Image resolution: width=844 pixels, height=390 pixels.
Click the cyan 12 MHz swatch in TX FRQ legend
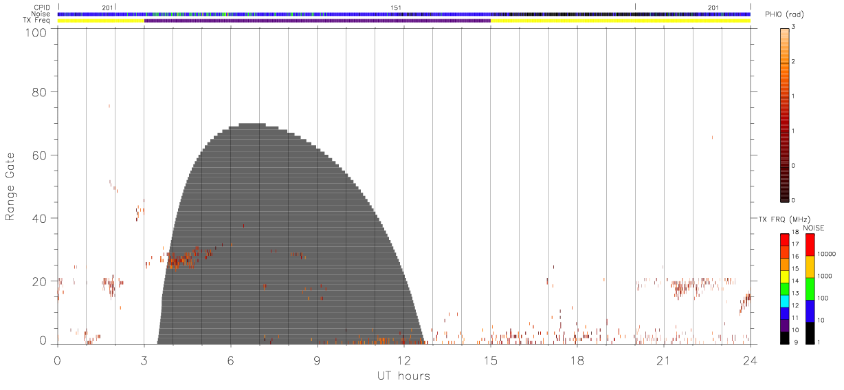point(784,301)
